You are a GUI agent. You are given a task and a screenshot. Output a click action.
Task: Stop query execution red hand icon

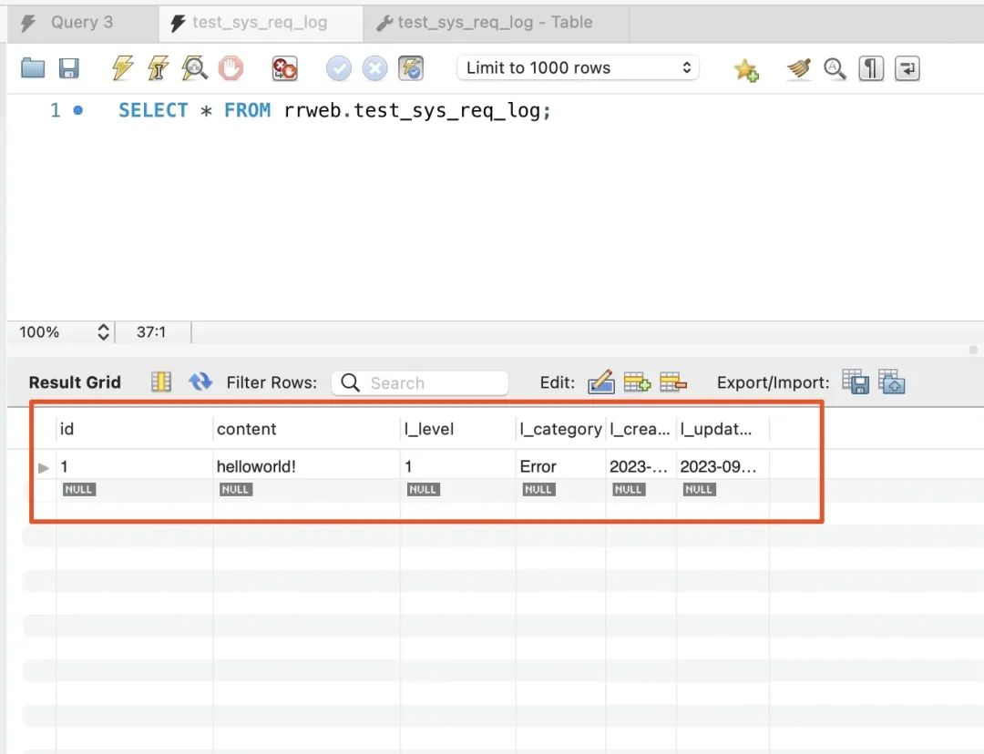(231, 67)
